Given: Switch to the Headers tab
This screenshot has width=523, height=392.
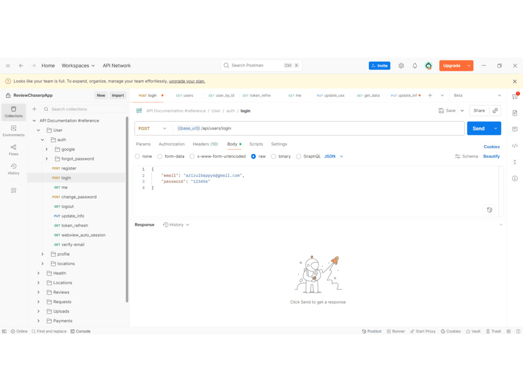Looking at the screenshot, I should pos(205,144).
